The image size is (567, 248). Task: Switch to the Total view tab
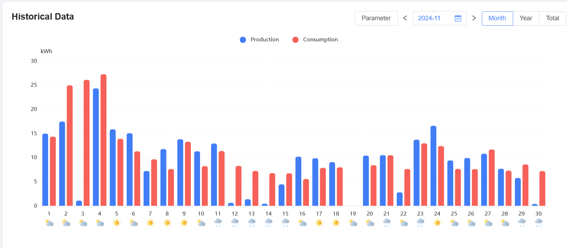(552, 18)
